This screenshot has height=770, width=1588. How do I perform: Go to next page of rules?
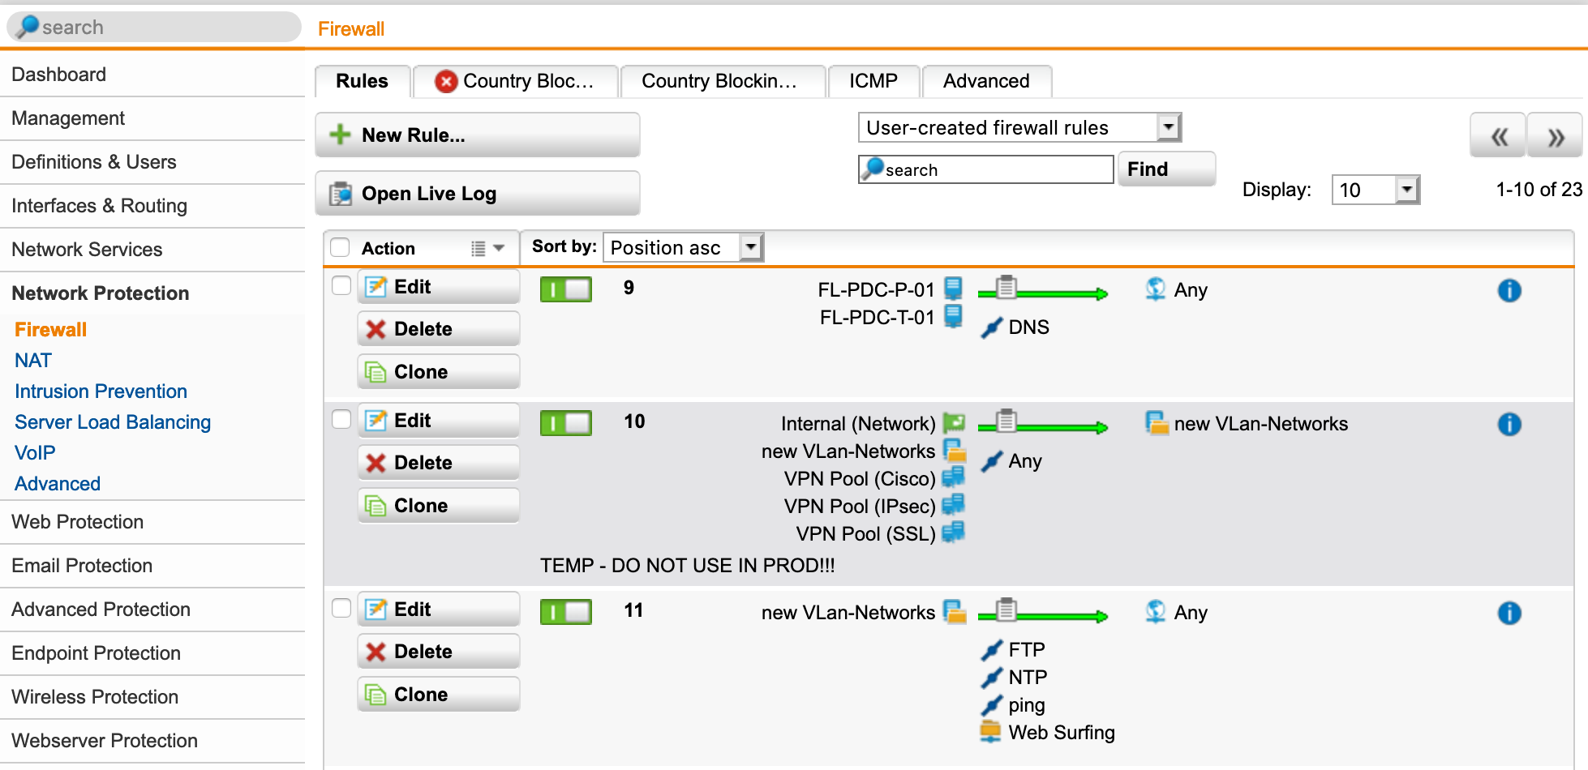click(x=1555, y=136)
